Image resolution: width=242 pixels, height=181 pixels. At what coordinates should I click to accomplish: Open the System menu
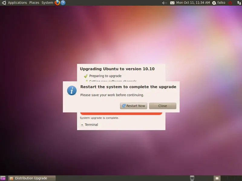tap(47, 3)
